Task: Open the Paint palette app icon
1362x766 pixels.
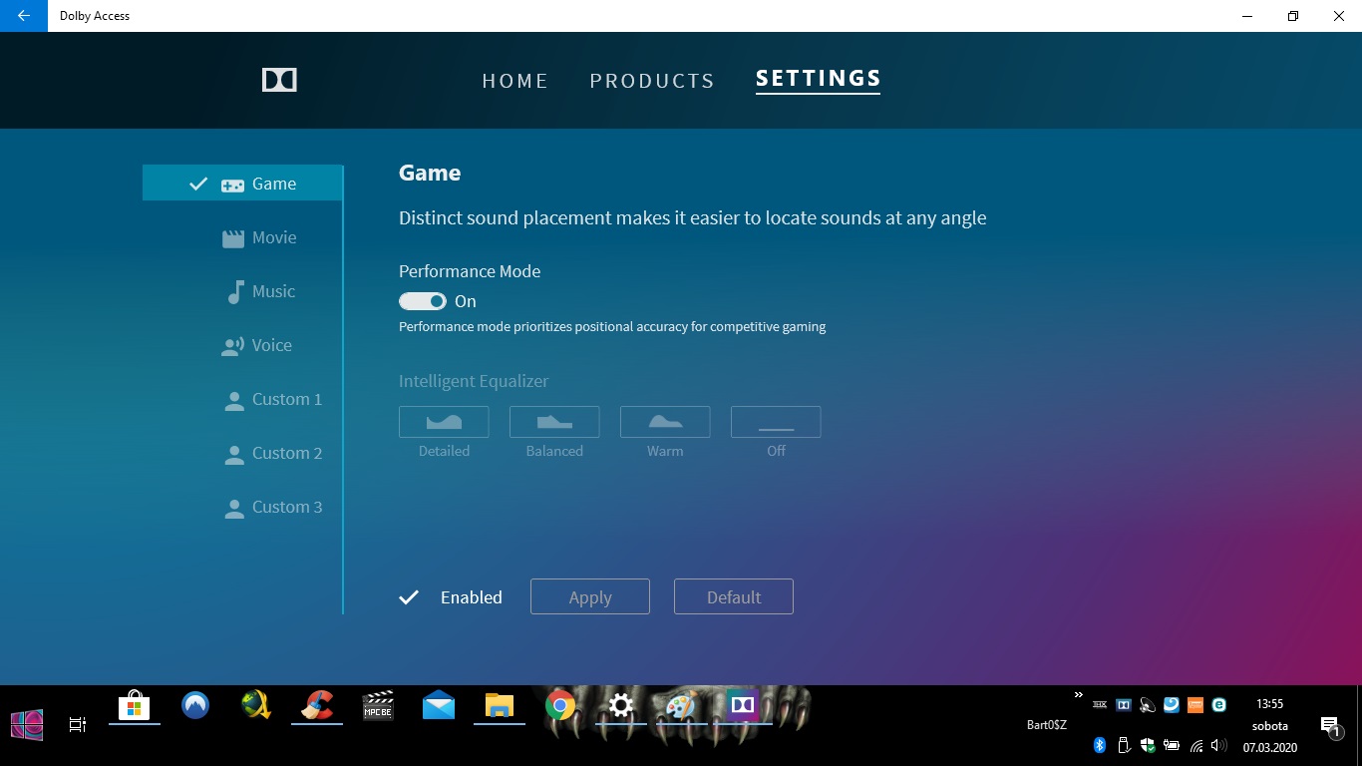Action: [682, 706]
